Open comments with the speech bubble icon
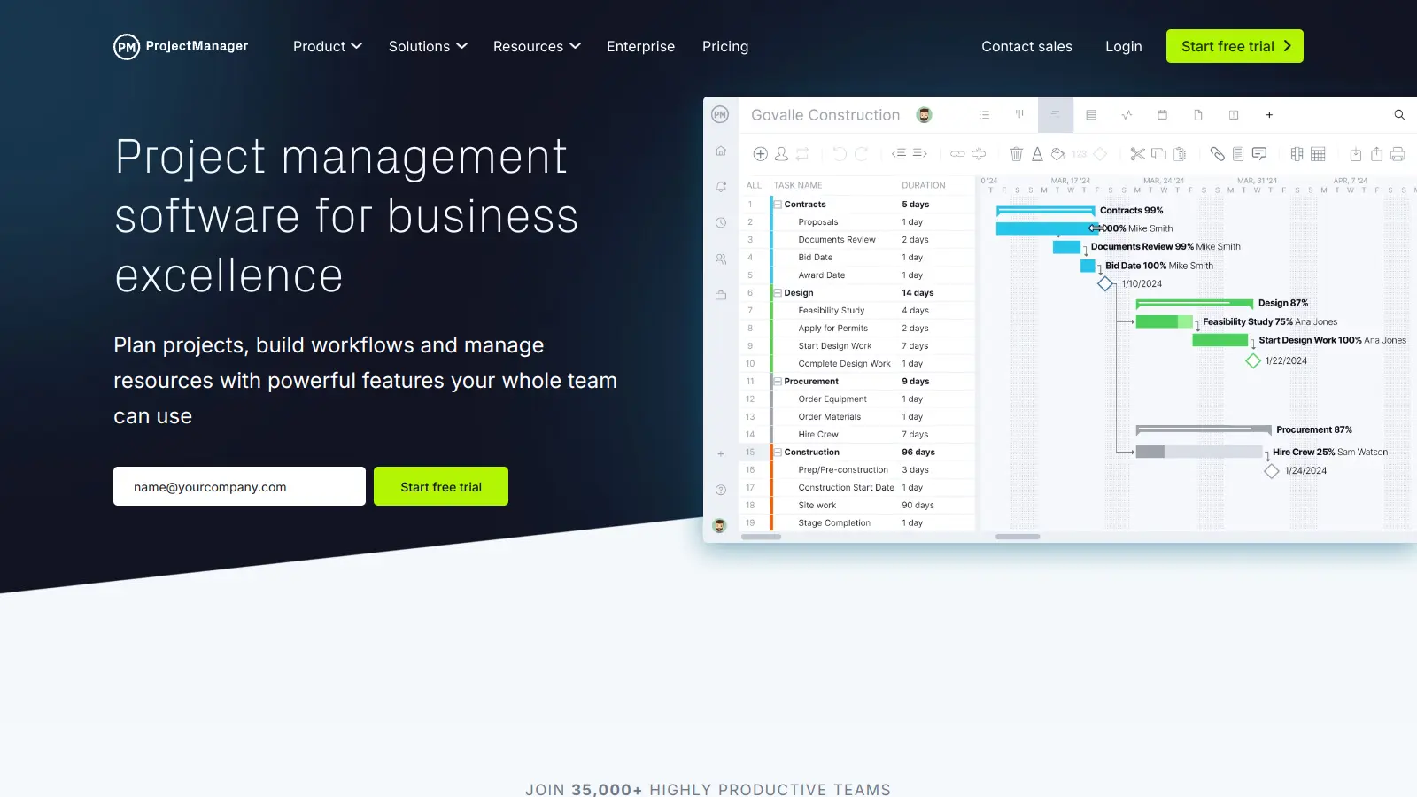The height and width of the screenshot is (797, 1417). pyautogui.click(x=1259, y=154)
